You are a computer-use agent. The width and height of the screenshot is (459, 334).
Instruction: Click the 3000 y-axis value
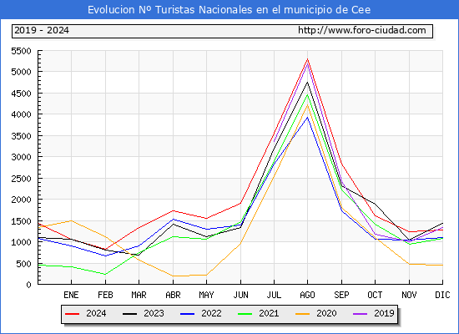click(x=21, y=157)
